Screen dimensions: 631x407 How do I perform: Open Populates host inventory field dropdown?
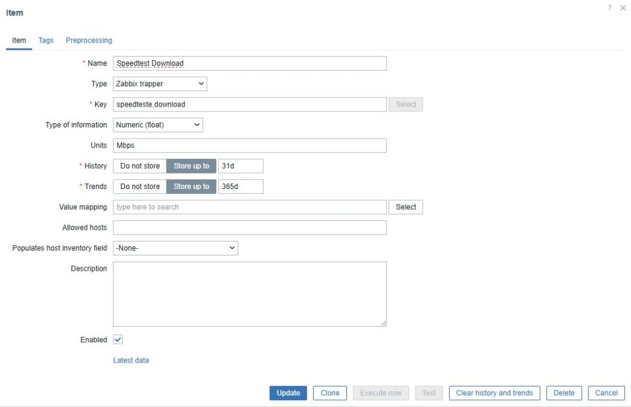coord(176,248)
